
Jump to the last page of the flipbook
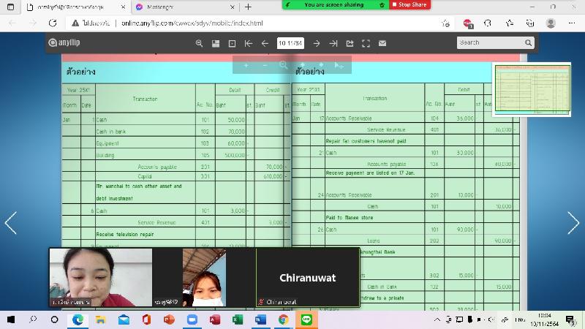(x=333, y=43)
